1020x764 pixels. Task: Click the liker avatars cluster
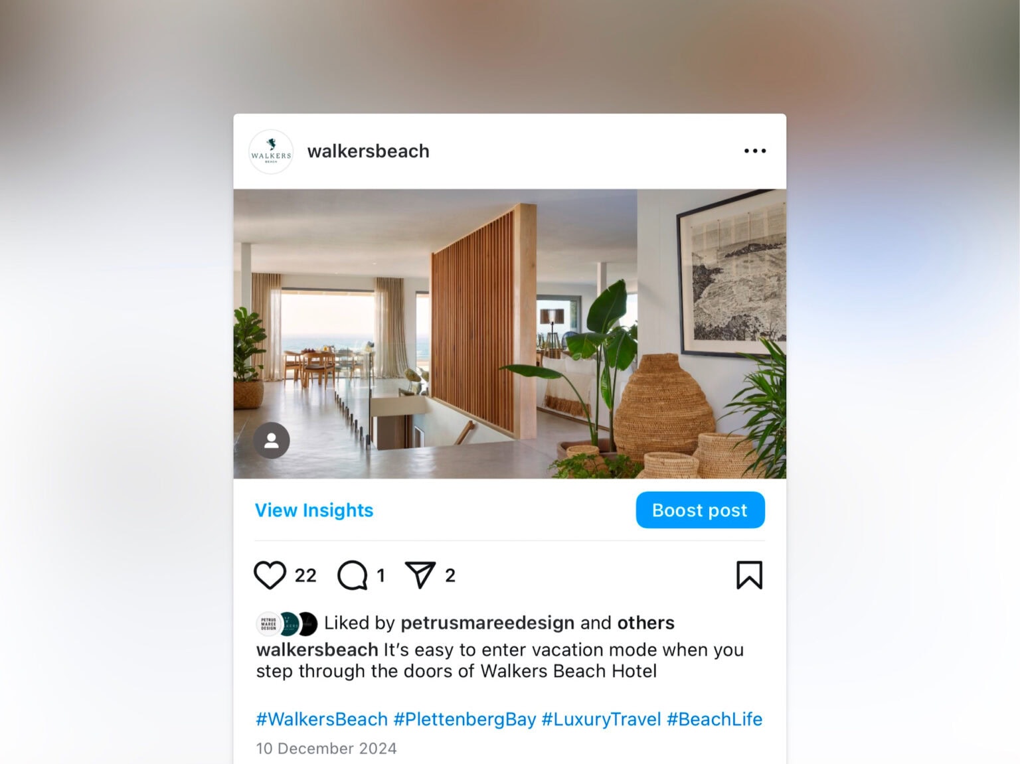click(287, 624)
